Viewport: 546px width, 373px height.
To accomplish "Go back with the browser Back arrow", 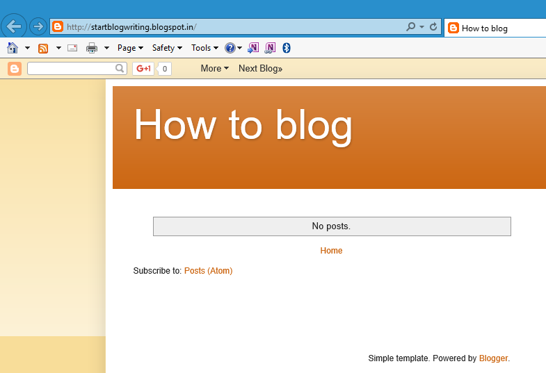I will tap(14, 26).
